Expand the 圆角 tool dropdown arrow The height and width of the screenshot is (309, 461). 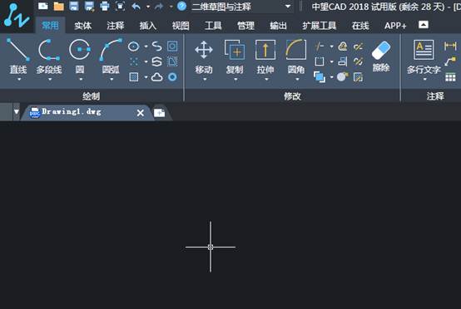click(x=297, y=80)
